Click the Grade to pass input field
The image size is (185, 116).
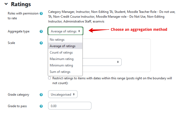pos(70,106)
